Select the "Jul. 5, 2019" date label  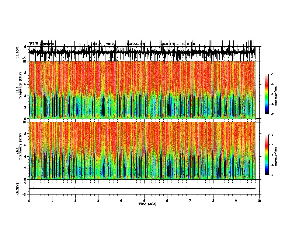[x=103, y=44]
